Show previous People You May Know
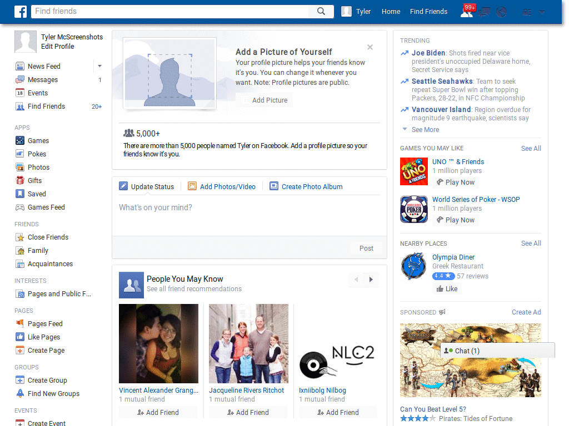Image resolution: width=569 pixels, height=426 pixels. [x=356, y=280]
